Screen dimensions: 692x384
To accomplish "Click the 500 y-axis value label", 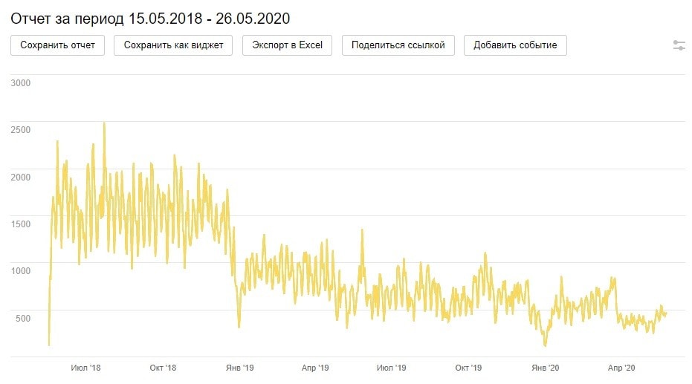I will 23,319.
